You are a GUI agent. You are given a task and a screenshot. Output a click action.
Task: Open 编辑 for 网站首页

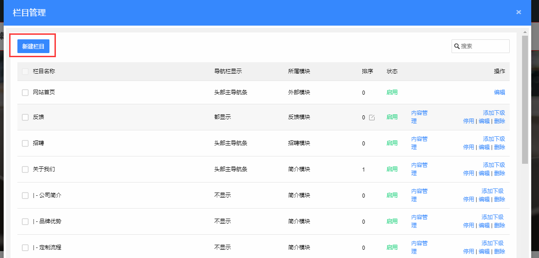pos(500,92)
